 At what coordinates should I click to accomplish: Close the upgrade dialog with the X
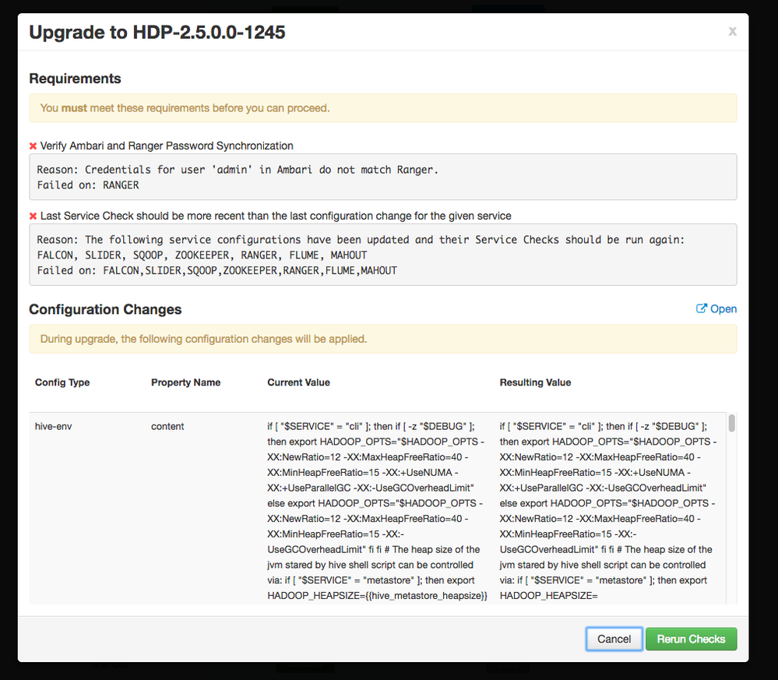[x=732, y=31]
